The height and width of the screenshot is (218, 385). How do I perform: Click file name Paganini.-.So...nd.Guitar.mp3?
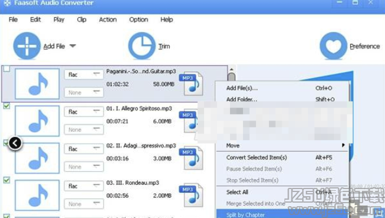tap(141, 71)
